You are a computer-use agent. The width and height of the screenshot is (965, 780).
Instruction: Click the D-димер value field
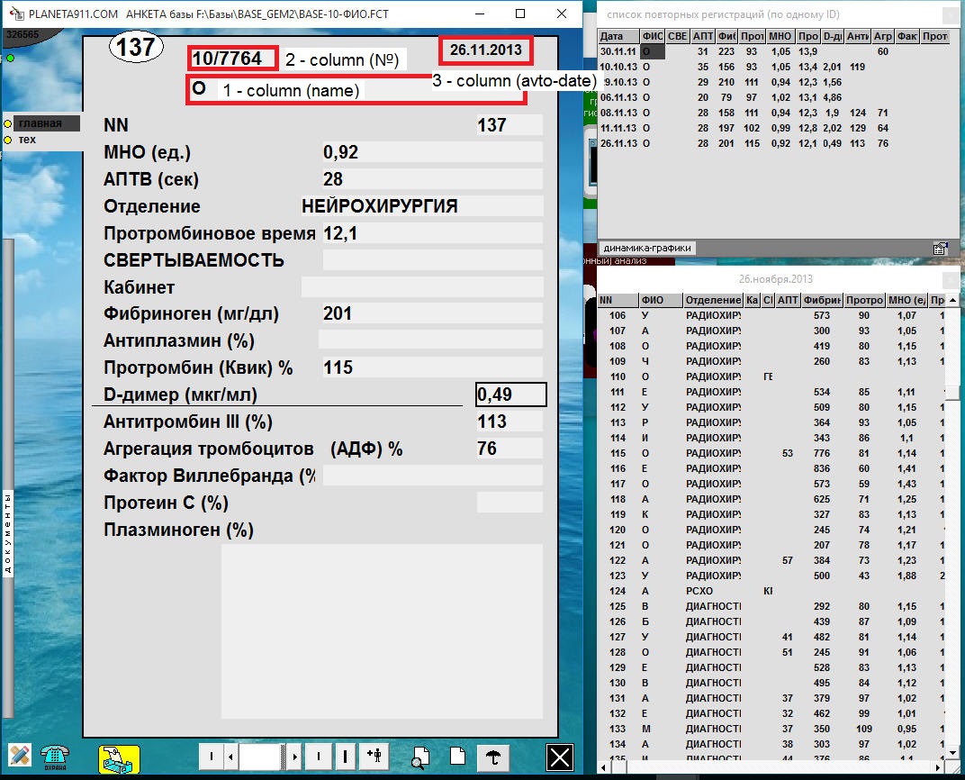click(x=510, y=395)
